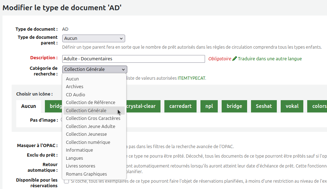Open the carredart icon tab
Viewport: 327px width, 189px height.
click(180, 106)
